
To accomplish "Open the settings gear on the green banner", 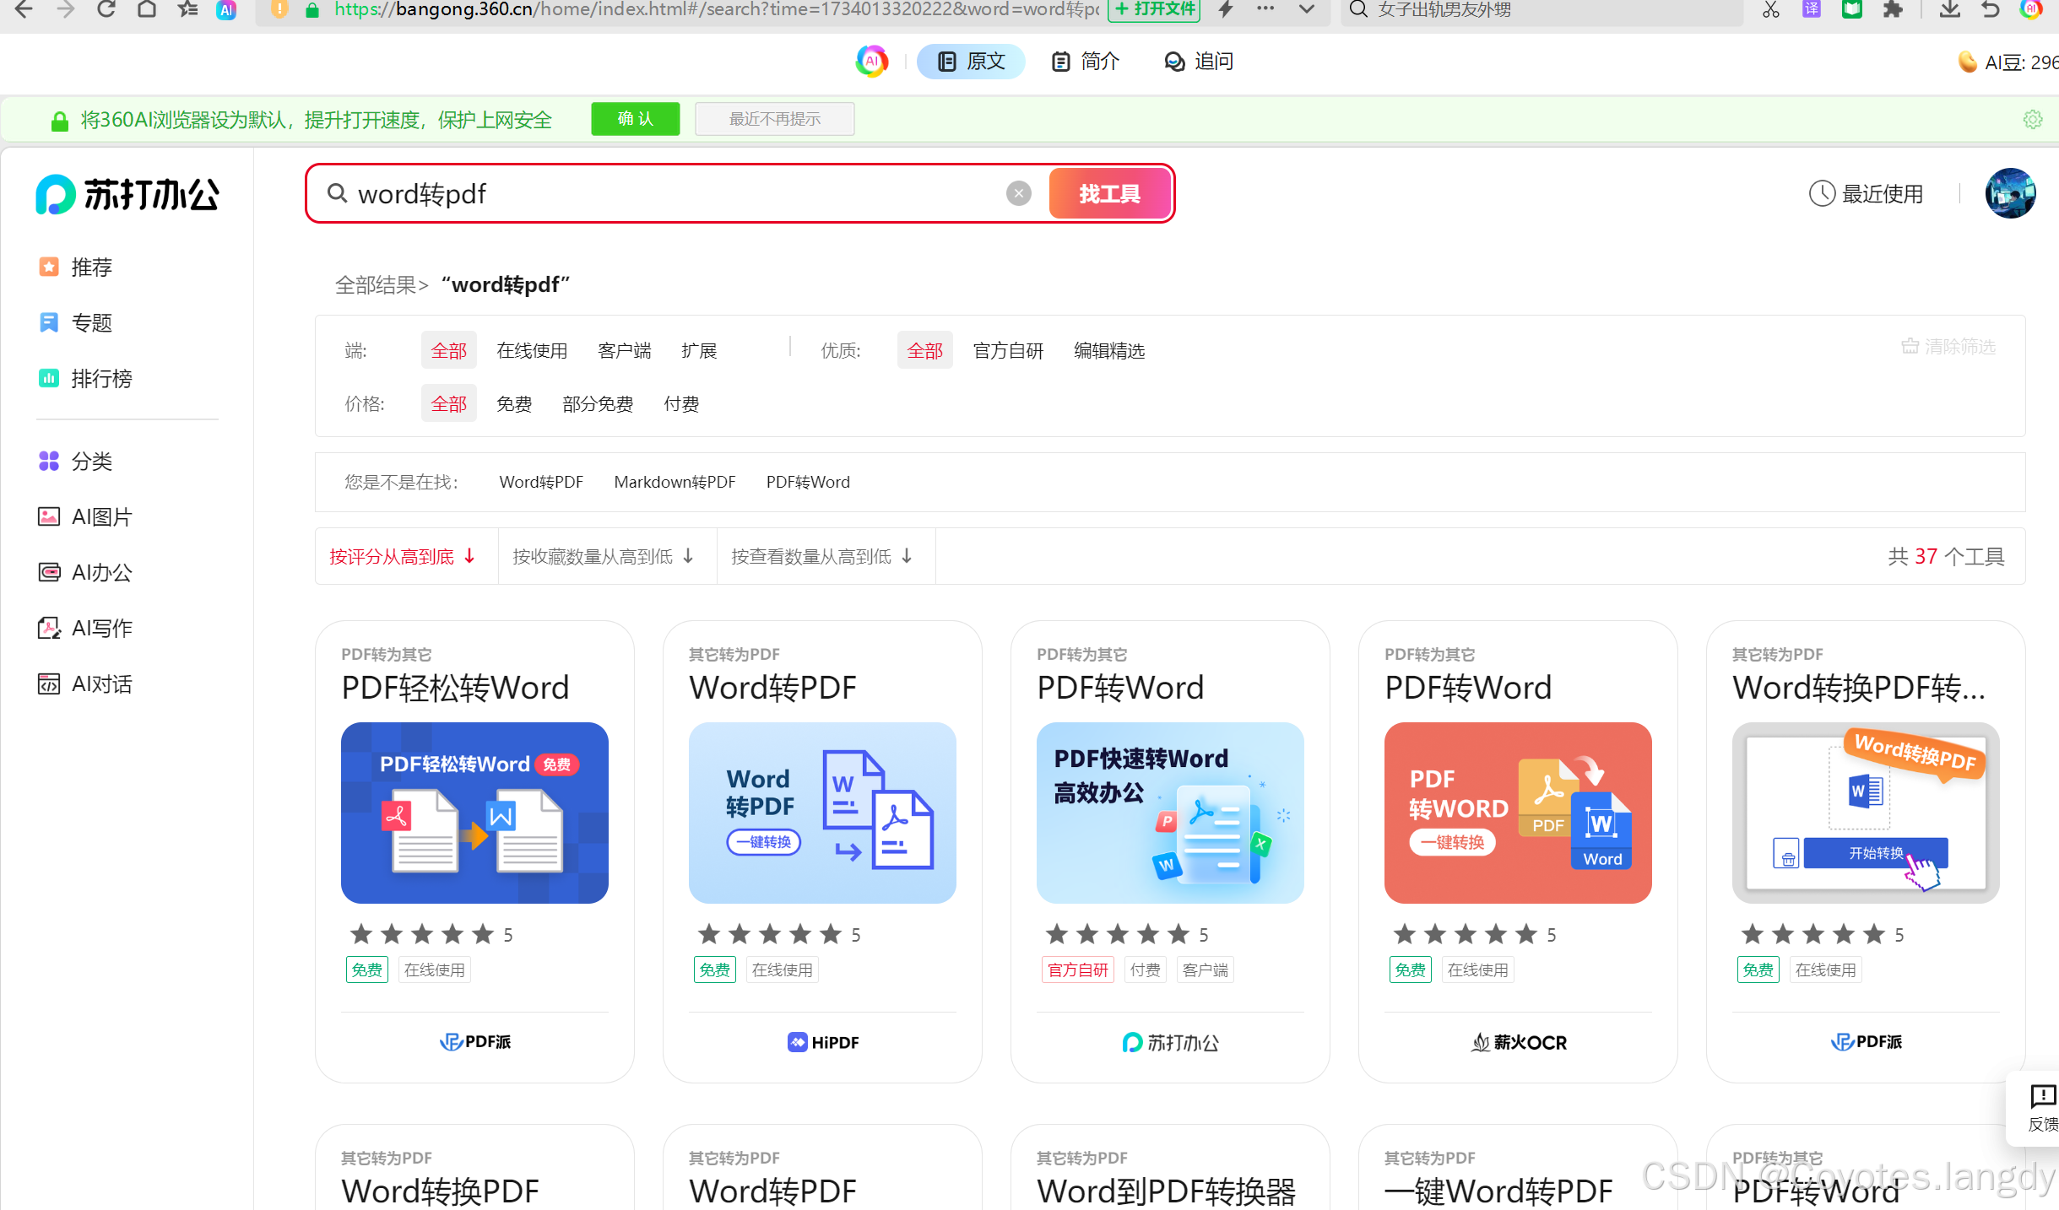I will 2033,120.
